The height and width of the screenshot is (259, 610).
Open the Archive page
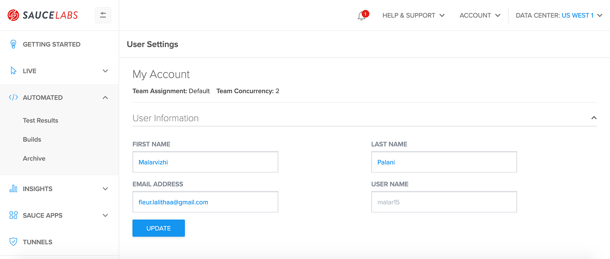(34, 158)
